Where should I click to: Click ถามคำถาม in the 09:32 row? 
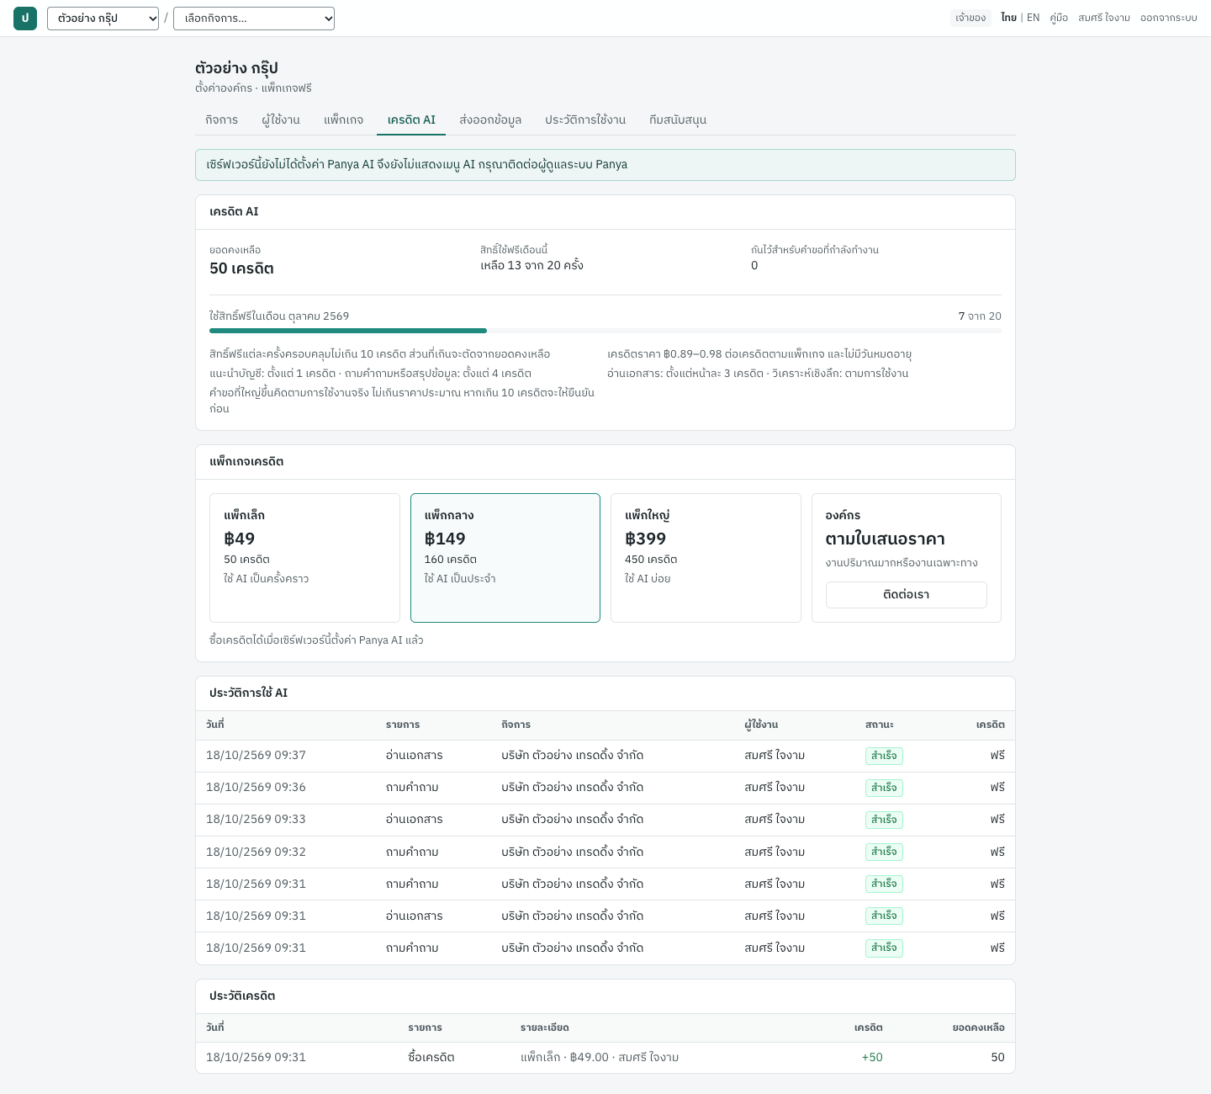[x=412, y=852]
